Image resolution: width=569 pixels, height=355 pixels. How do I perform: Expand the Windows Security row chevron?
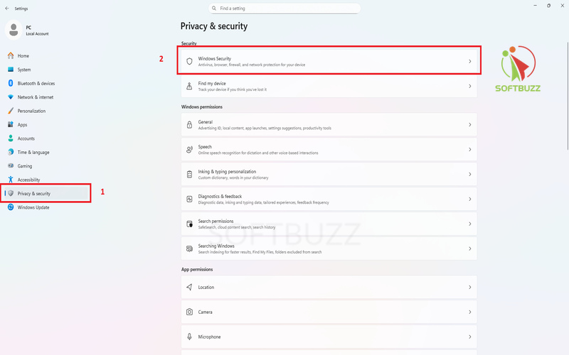[x=470, y=61]
